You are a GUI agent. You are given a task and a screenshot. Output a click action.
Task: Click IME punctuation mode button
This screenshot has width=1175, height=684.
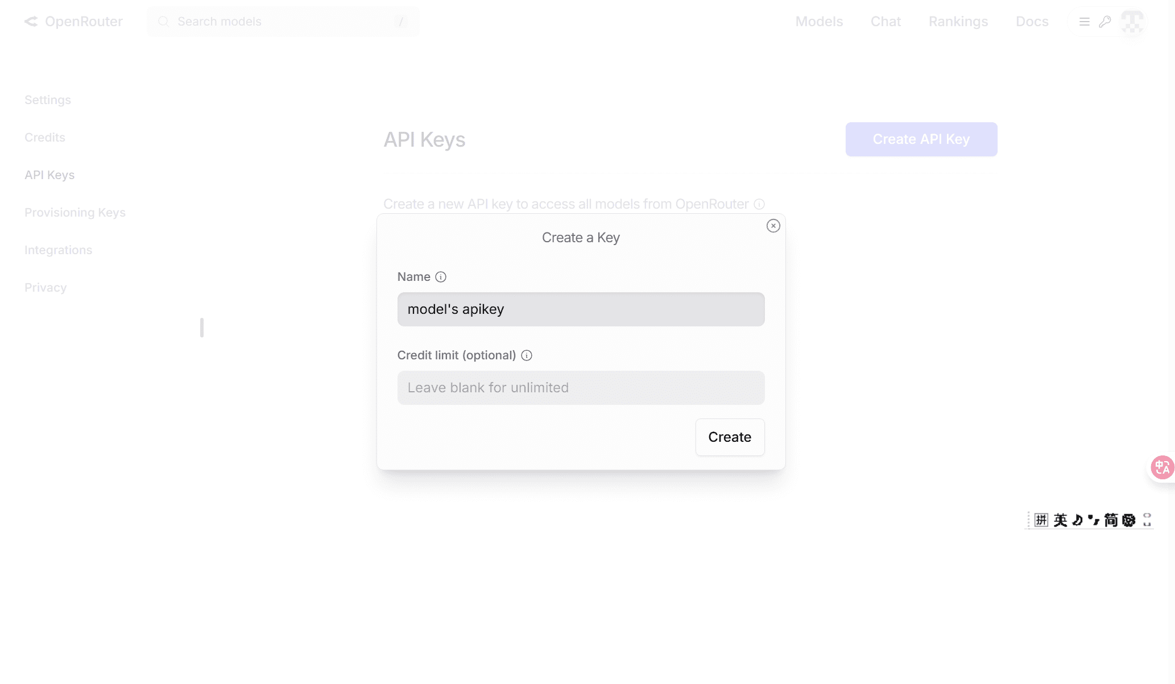click(x=1094, y=520)
